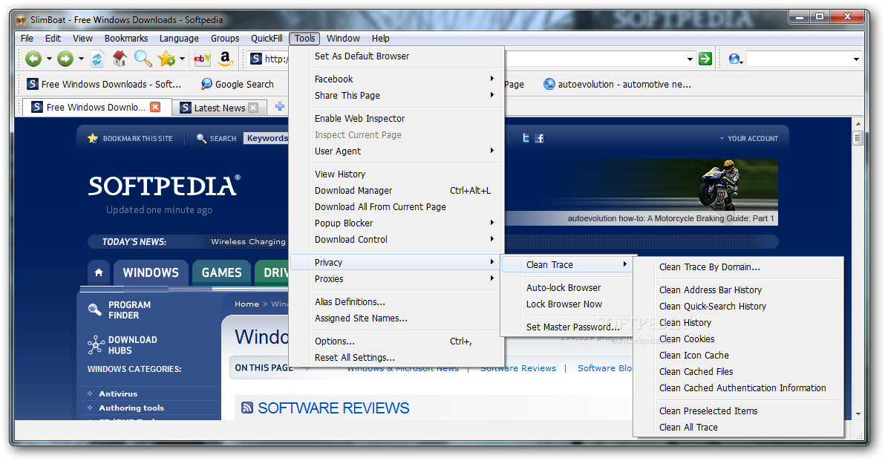The image size is (885, 461).
Task: Select Clean Cookies option
Action: 738,339
